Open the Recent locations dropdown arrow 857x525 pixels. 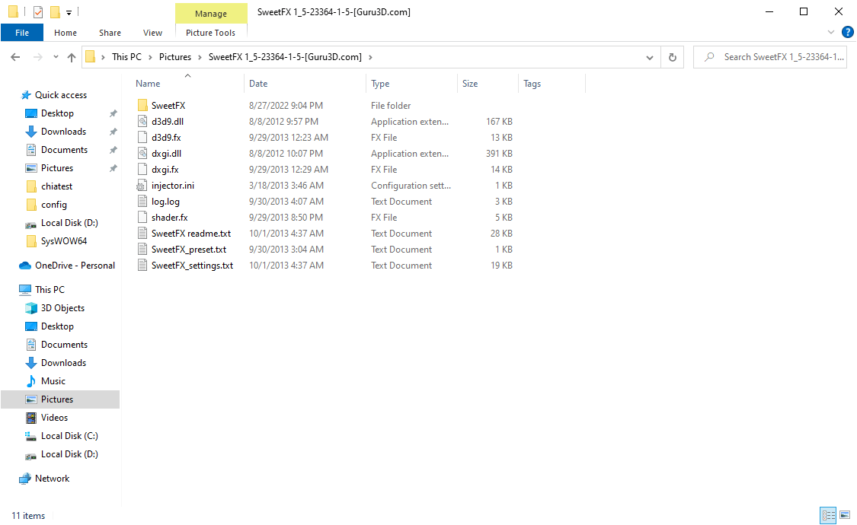(56, 57)
